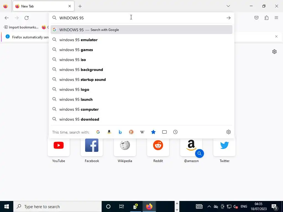The width and height of the screenshot is (283, 212).
Task: Search bookmarks with the star icon
Action: click(x=153, y=132)
